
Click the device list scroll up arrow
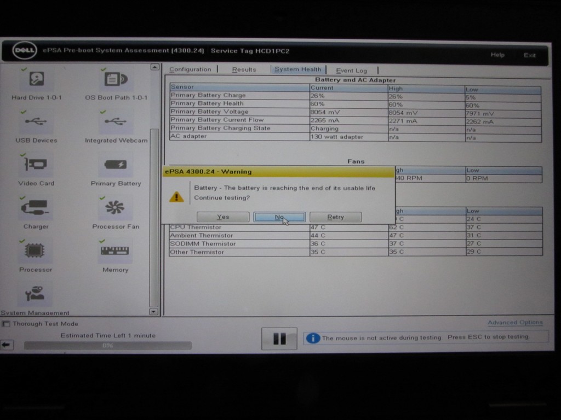point(154,67)
